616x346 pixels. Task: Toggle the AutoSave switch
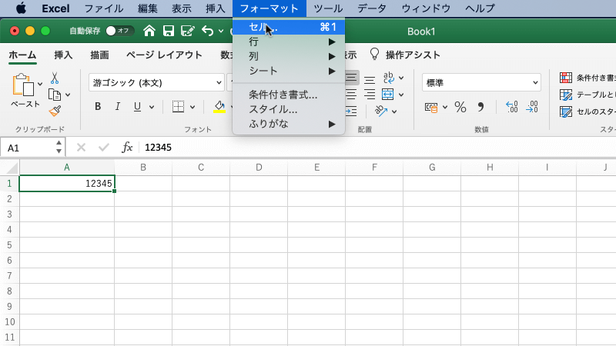pos(120,31)
